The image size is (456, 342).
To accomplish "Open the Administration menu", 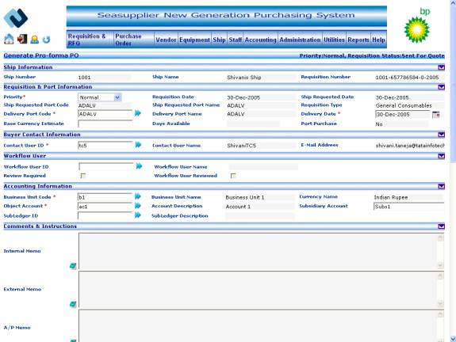I will pyautogui.click(x=300, y=40).
